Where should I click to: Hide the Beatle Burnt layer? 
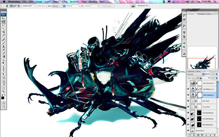(188, 130)
